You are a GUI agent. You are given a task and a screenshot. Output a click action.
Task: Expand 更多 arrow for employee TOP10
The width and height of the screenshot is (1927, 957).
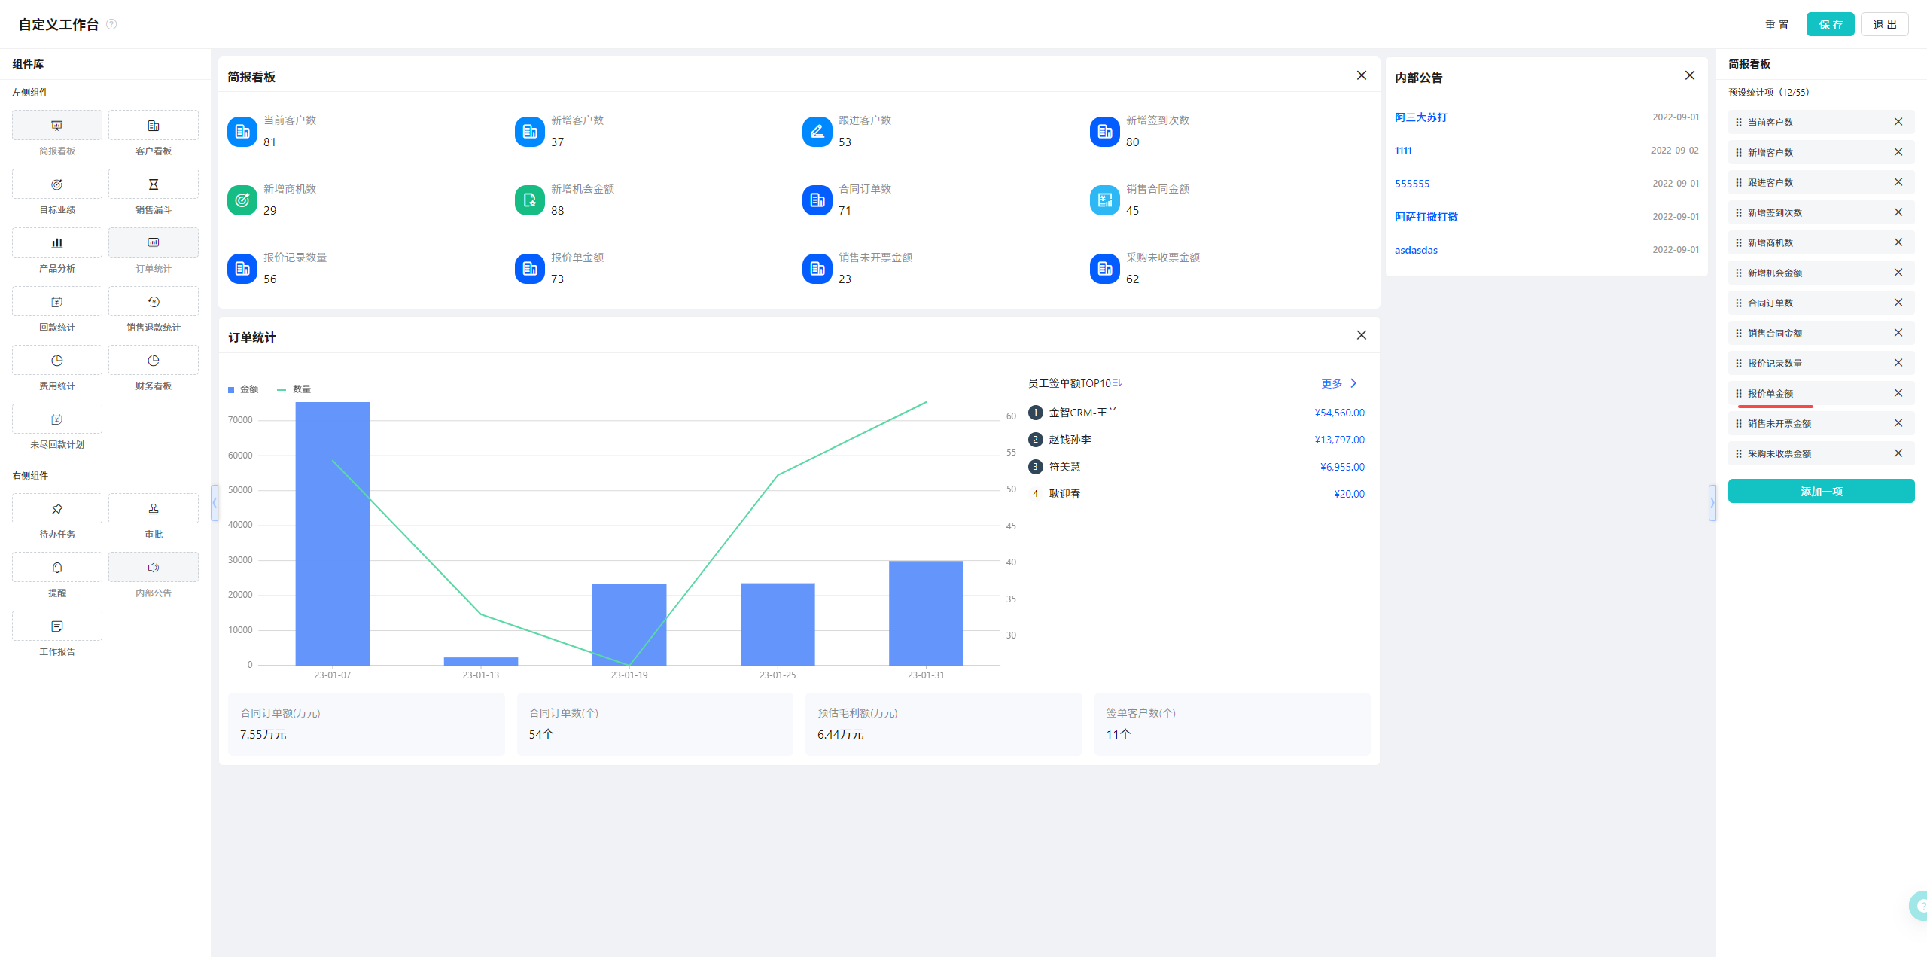click(x=1353, y=383)
